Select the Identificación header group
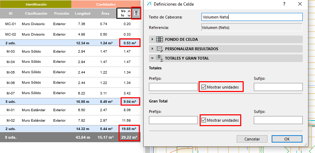 (x=36, y=4)
